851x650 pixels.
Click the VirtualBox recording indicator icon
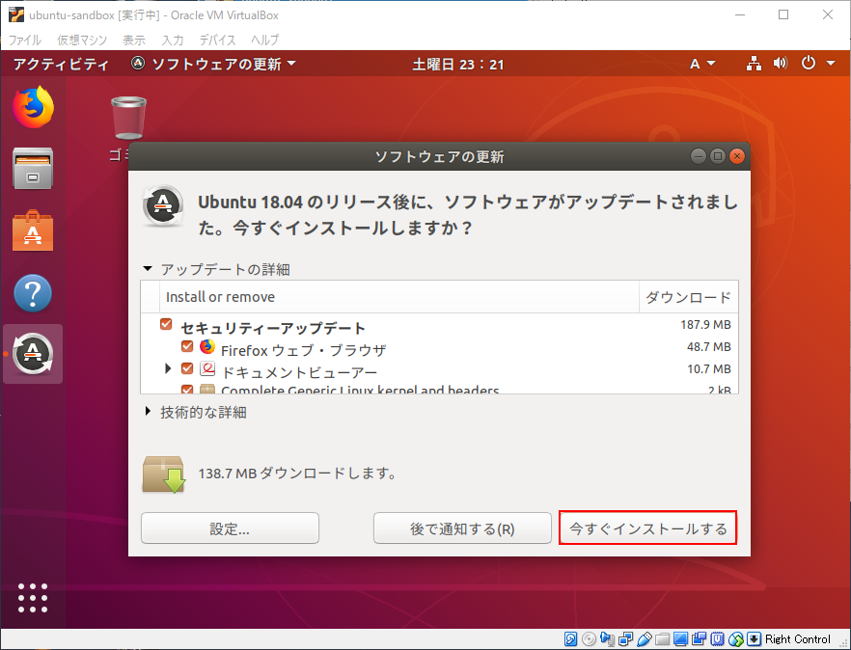click(x=699, y=639)
